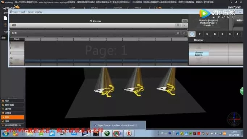This screenshot has height=139, width=247.
Task: Switch to the LIVE mode tab
Action: click(x=159, y=8)
